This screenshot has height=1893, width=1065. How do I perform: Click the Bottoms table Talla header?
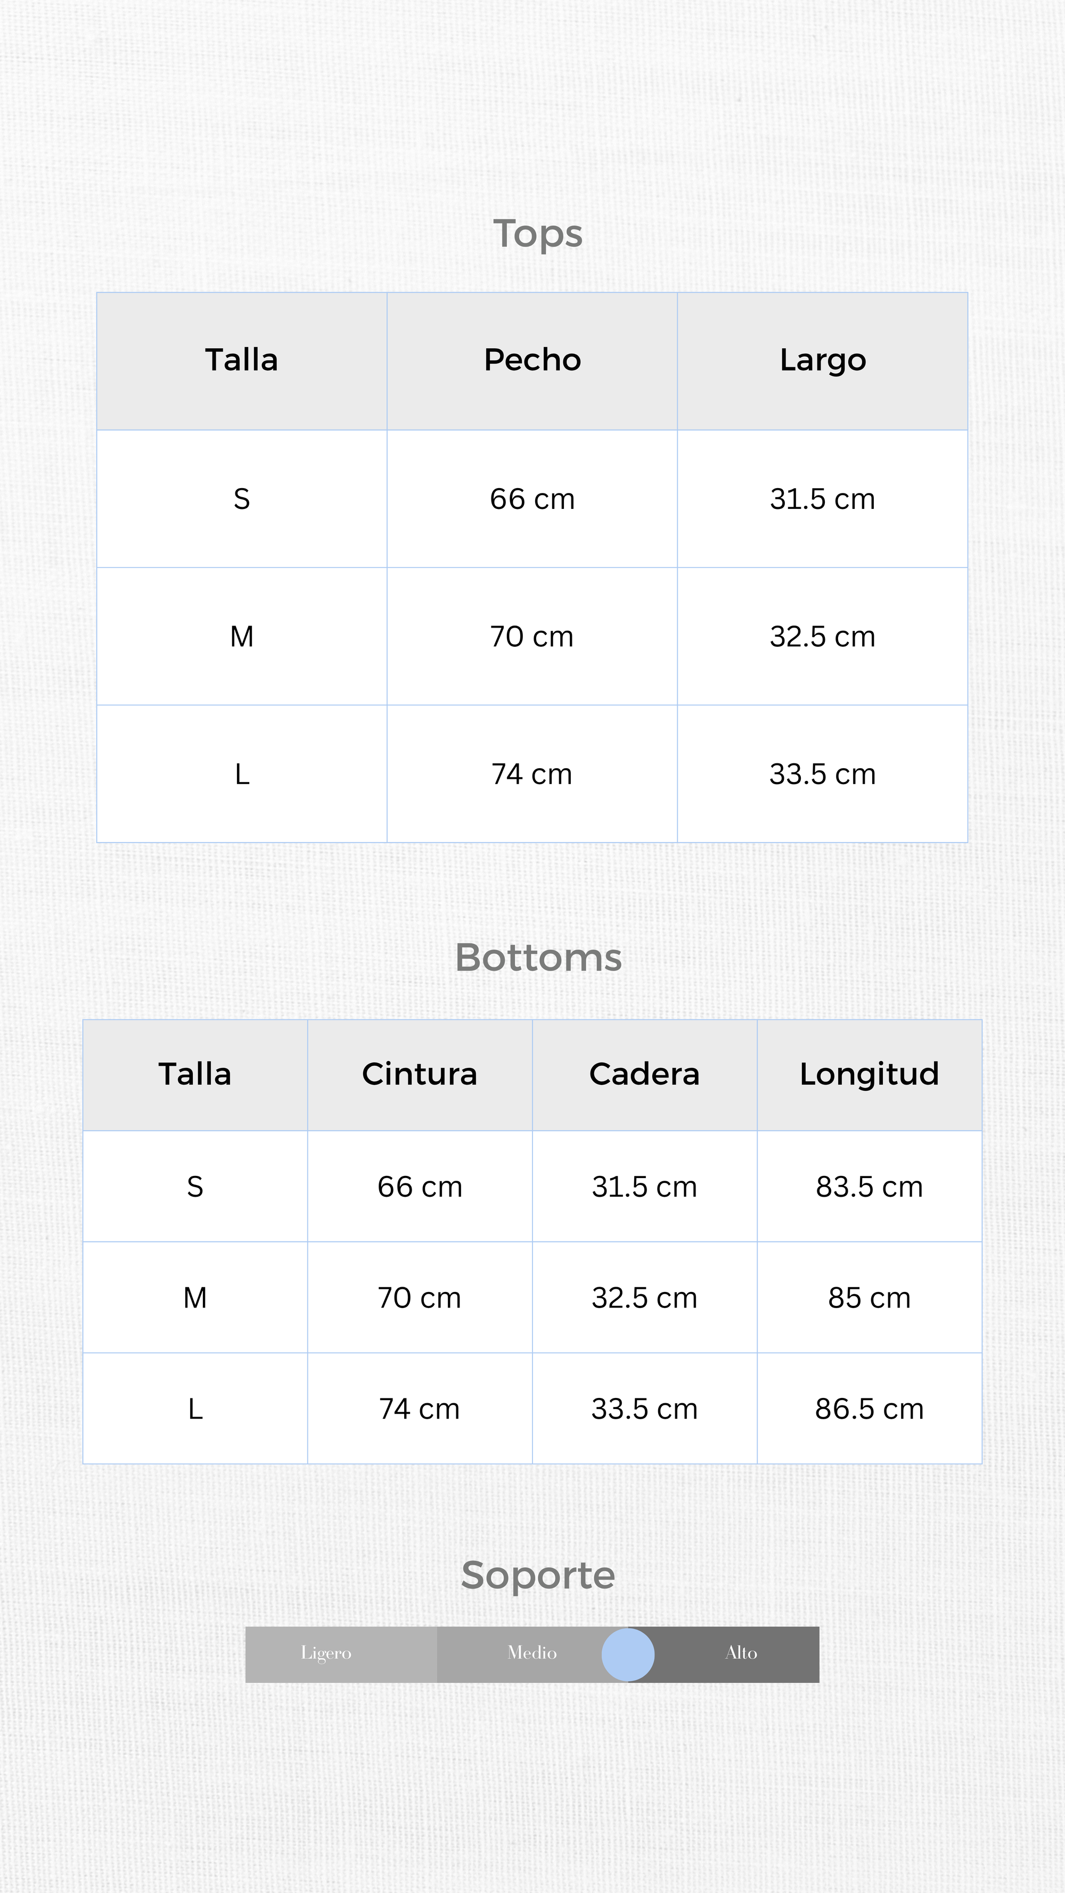click(195, 1074)
